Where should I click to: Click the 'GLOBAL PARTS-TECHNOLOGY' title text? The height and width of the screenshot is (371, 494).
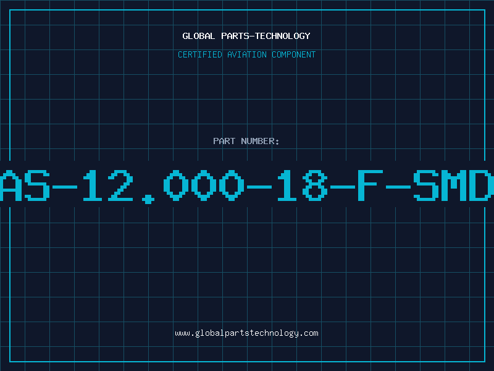pos(246,36)
